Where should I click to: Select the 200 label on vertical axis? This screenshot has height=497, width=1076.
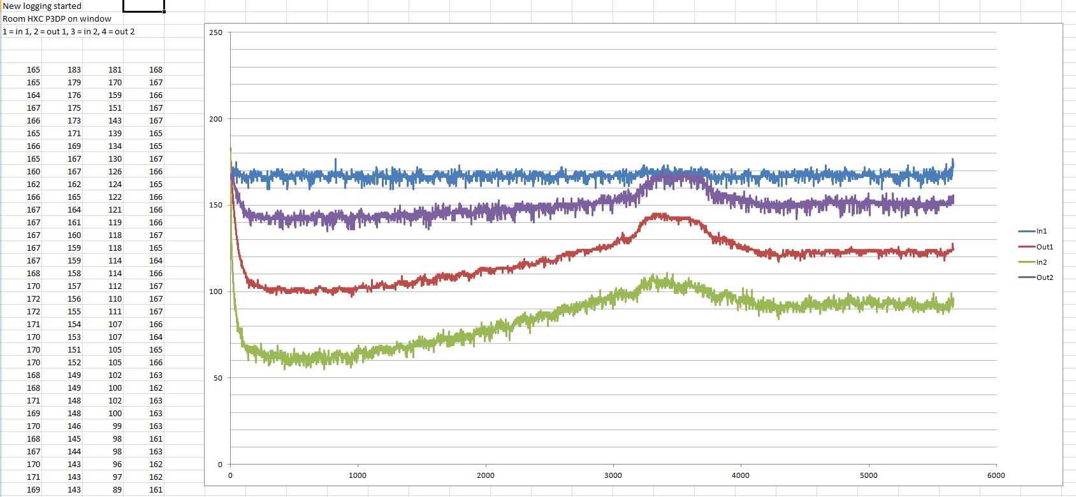click(x=215, y=119)
